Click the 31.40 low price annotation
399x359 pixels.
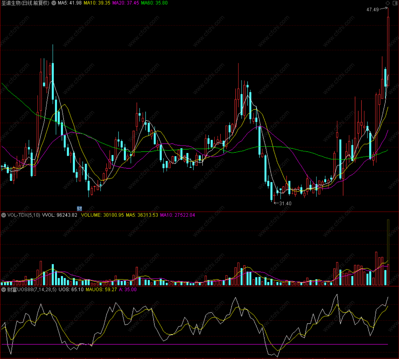pos(285,204)
